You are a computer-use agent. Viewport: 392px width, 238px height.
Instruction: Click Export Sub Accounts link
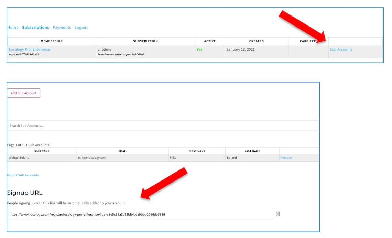(x=23, y=175)
